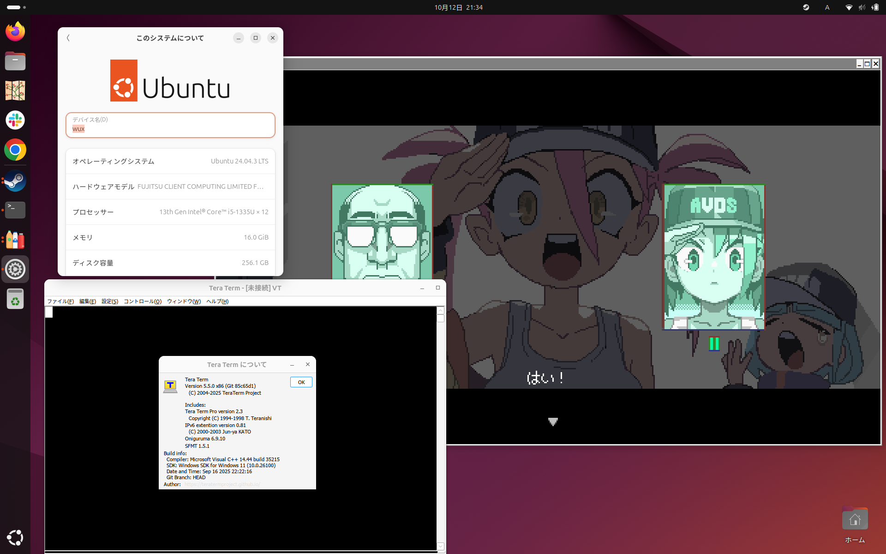Launch Steam from the dock

15,181
